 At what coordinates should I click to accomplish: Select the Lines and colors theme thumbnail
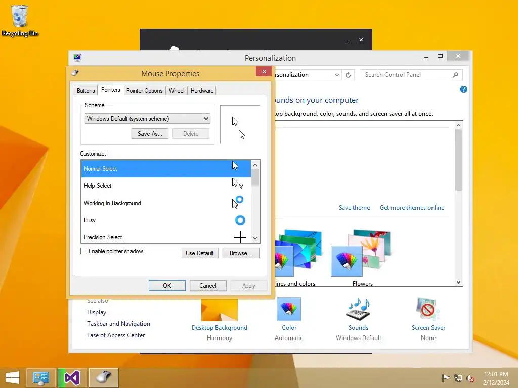(x=298, y=253)
